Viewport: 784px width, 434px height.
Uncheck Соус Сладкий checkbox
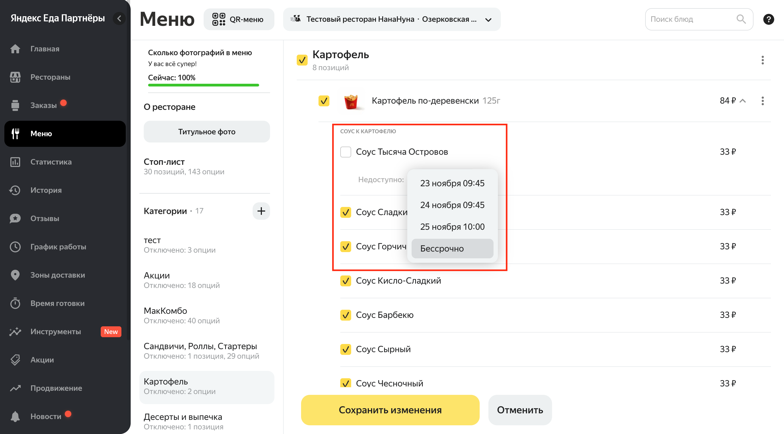pyautogui.click(x=345, y=212)
